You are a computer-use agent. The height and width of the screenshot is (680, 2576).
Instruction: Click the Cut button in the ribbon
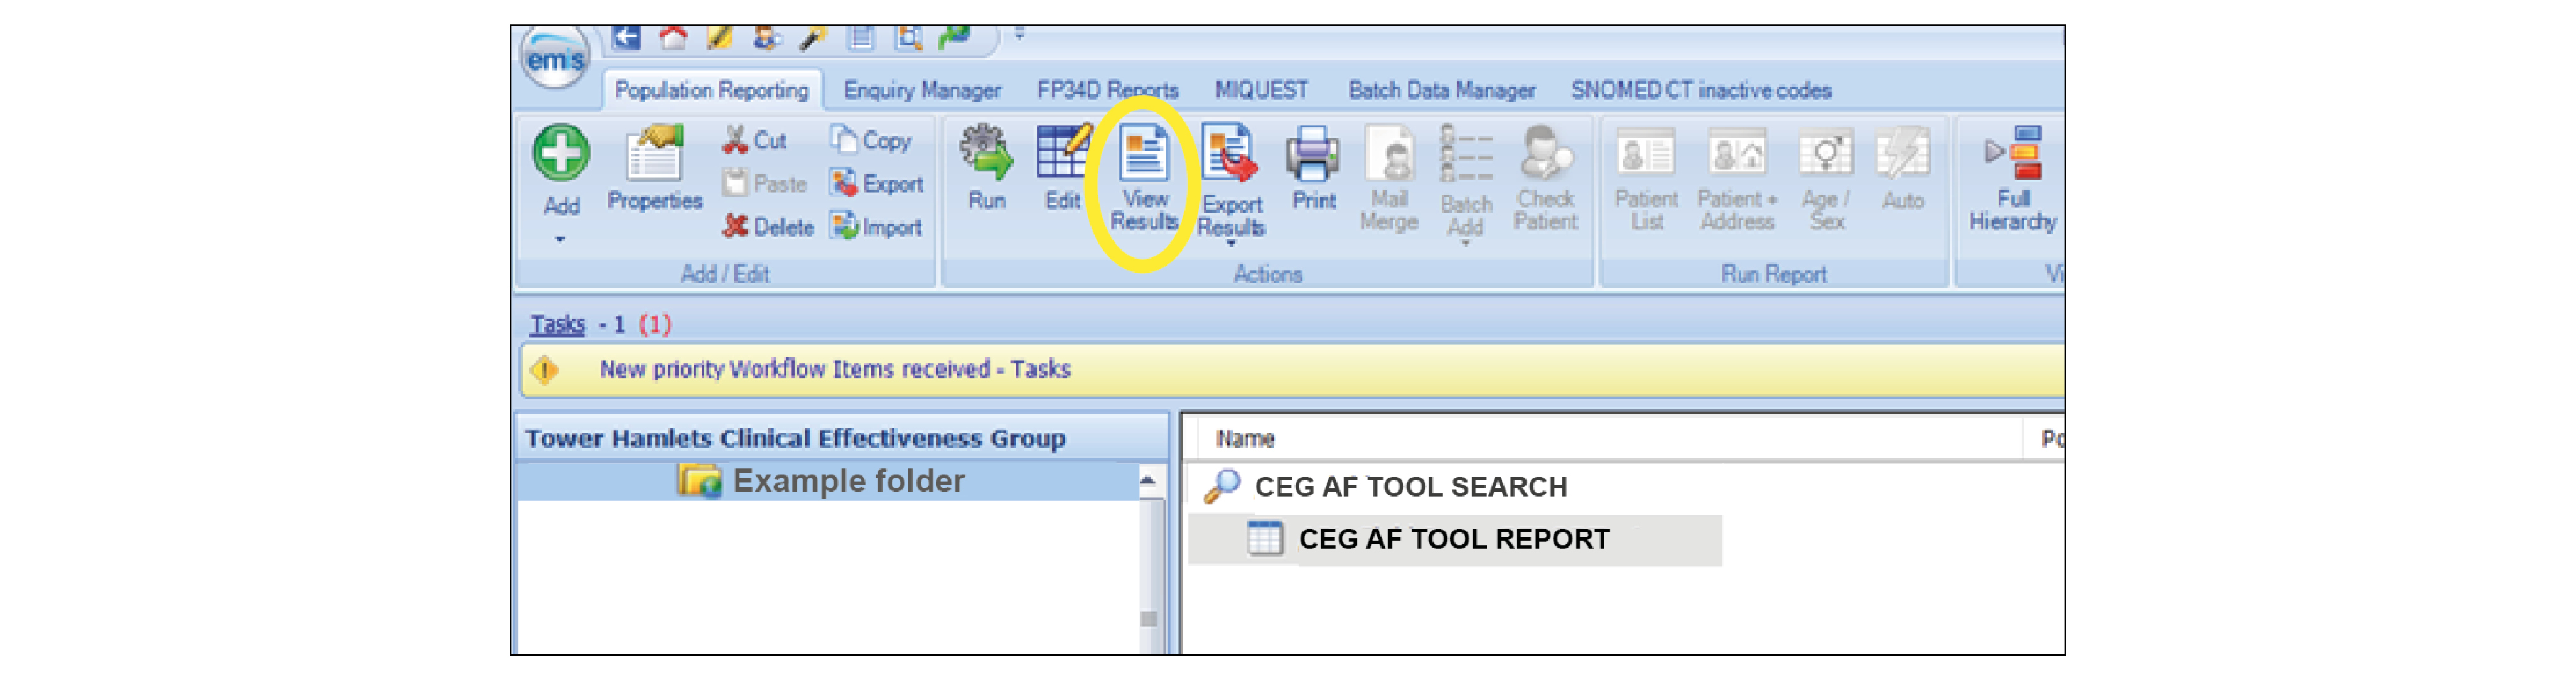[x=755, y=140]
